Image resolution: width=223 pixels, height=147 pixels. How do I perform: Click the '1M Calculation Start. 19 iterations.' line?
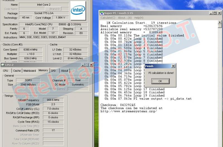click(x=142, y=23)
